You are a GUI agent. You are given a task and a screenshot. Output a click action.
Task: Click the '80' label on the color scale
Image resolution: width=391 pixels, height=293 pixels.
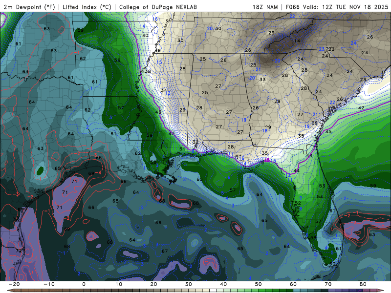pos(363,284)
